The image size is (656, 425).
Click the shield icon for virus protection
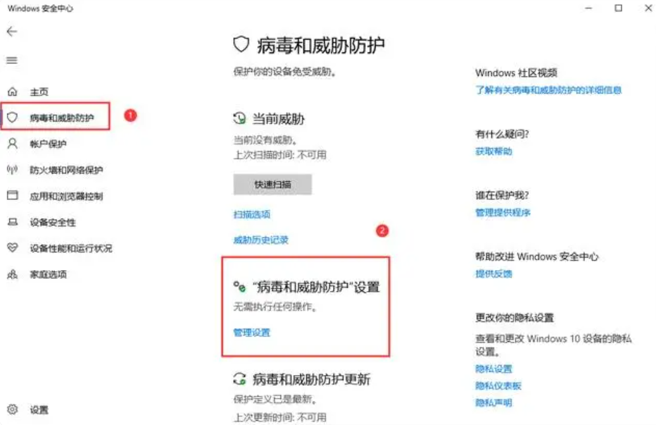tap(13, 118)
